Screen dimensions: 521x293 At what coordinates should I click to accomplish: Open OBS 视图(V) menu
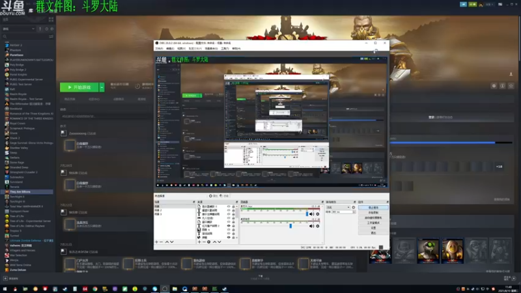click(x=181, y=48)
